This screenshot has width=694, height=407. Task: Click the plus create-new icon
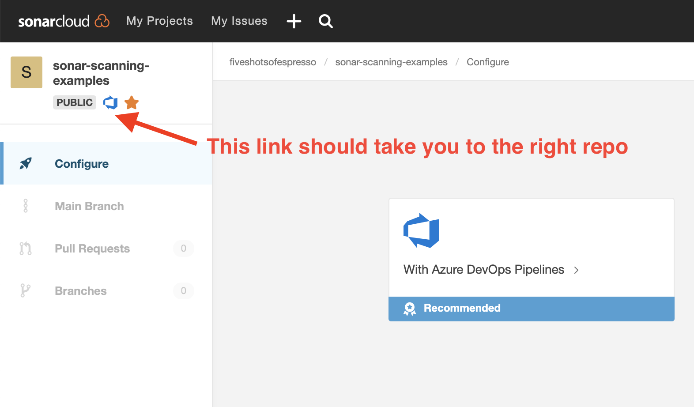[294, 21]
